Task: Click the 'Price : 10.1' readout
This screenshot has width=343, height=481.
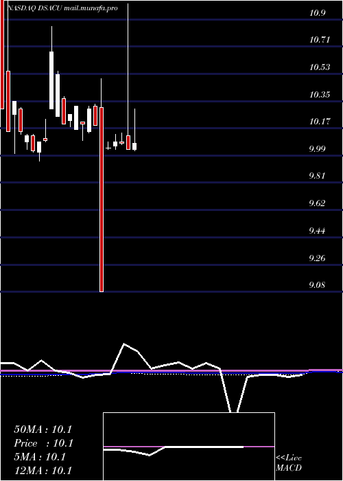Action: click(43, 443)
